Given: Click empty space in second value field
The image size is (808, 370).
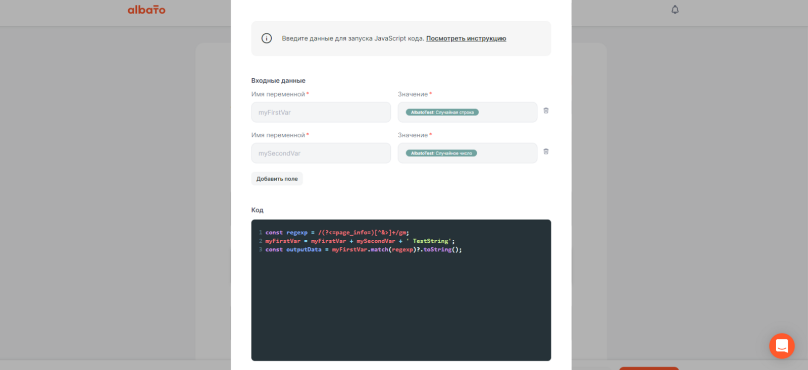Looking at the screenshot, I should 508,153.
